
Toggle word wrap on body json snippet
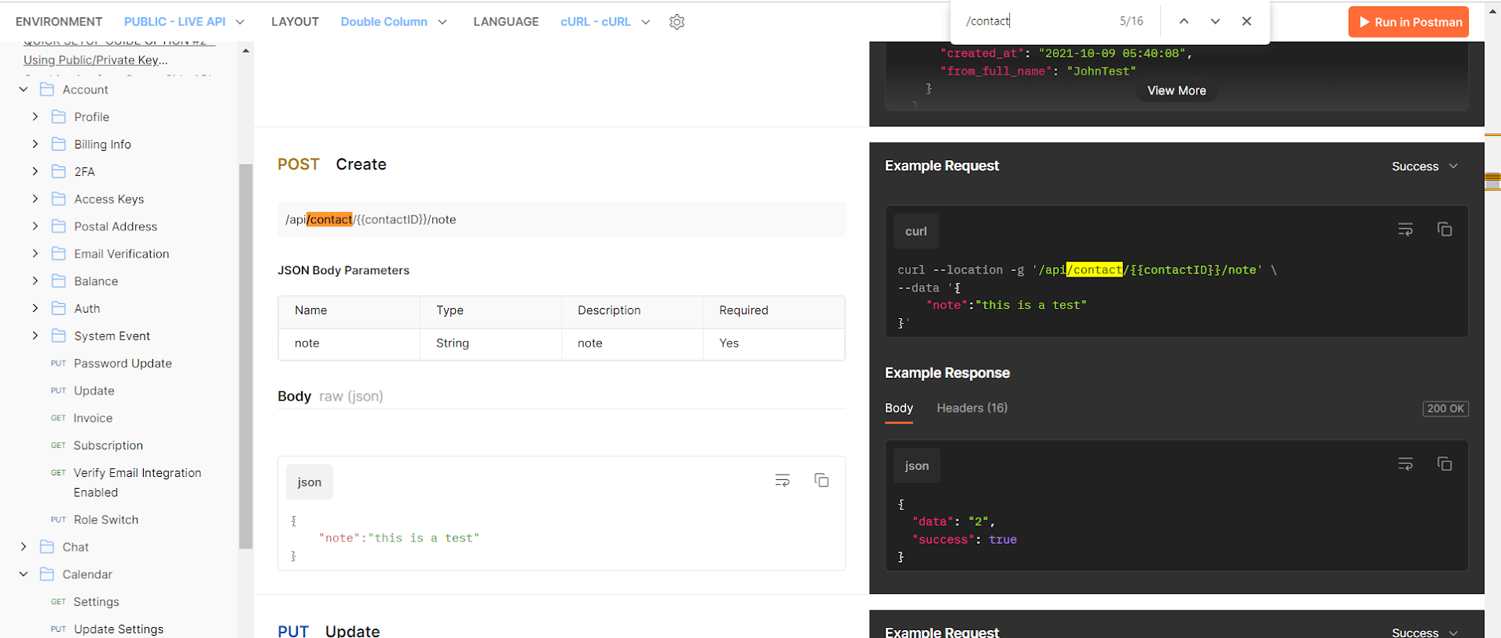pos(782,480)
